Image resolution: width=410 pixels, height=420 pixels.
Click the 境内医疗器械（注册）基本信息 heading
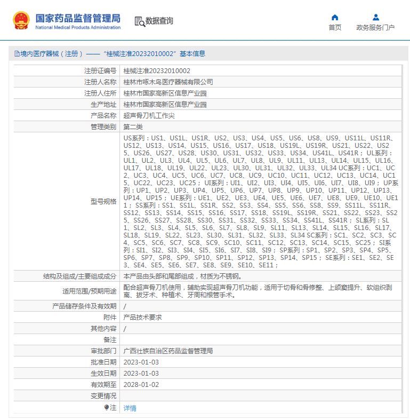point(112,54)
